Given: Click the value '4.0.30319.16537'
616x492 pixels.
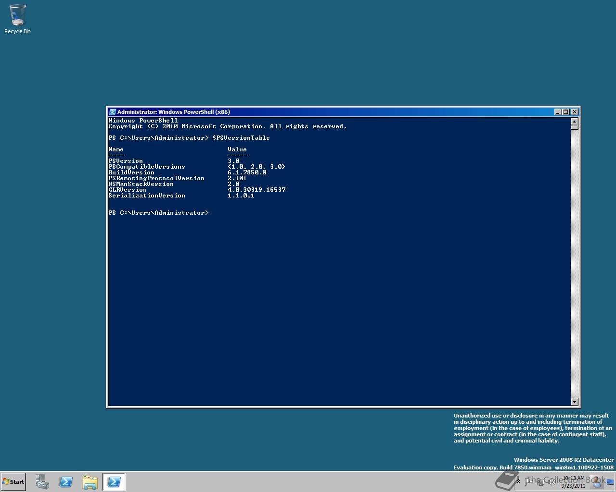Looking at the screenshot, I should pyautogui.click(x=257, y=190).
